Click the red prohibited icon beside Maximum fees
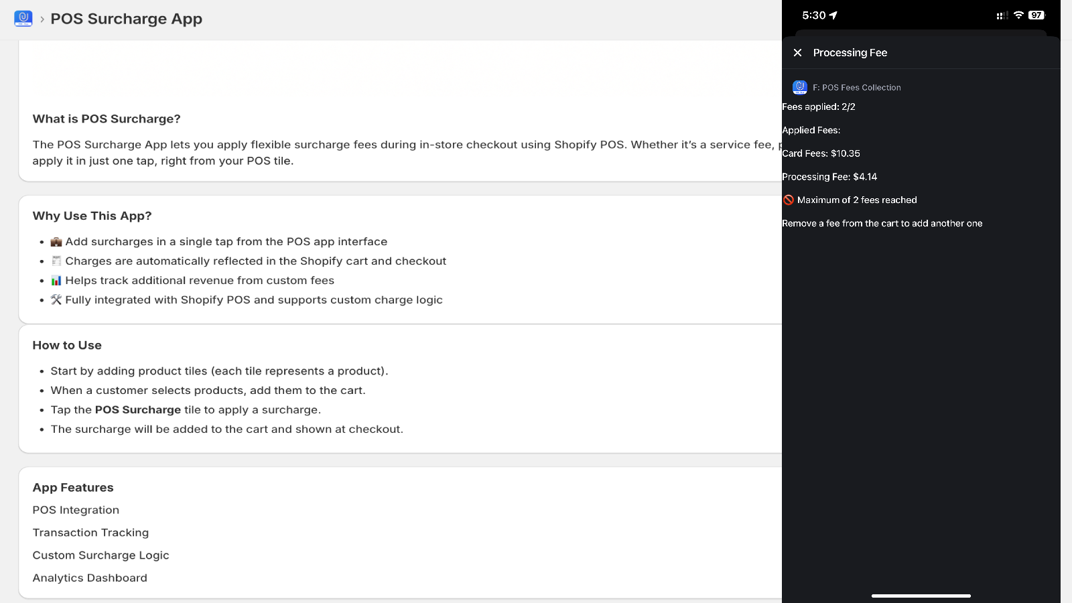This screenshot has height=603, width=1072. (x=789, y=200)
